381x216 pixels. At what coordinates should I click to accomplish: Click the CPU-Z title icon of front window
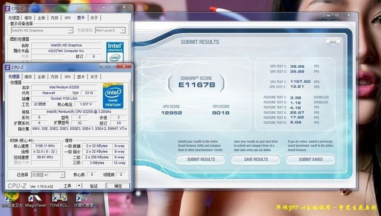coord(8,67)
